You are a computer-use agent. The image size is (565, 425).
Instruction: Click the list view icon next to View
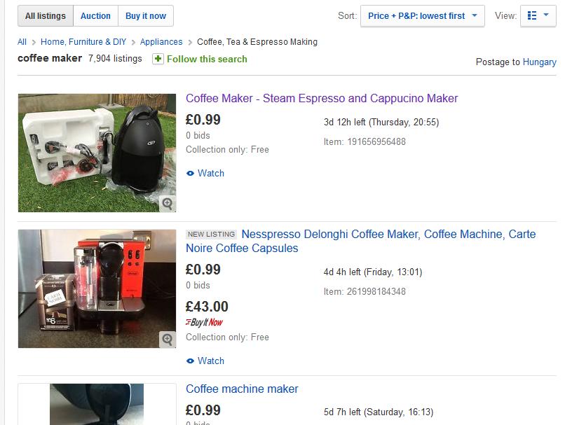pyautogui.click(x=532, y=15)
